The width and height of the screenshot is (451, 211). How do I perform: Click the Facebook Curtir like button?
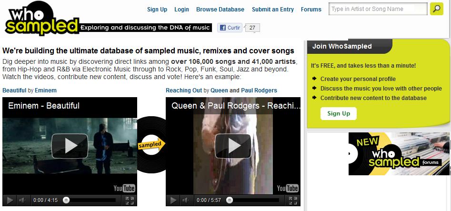point(230,28)
